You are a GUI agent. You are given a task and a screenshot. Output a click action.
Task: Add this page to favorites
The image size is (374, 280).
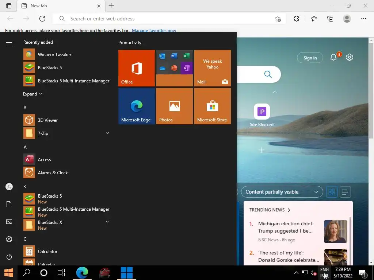click(x=278, y=19)
